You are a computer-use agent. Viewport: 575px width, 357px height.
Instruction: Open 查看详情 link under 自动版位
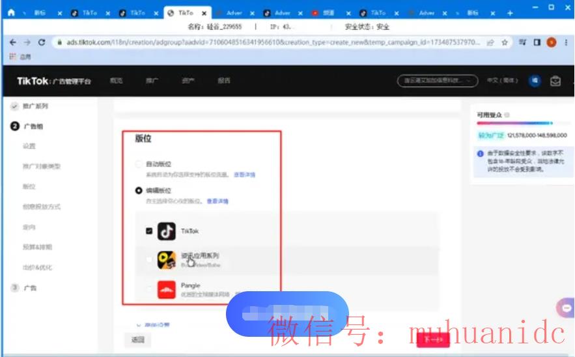[x=244, y=175]
